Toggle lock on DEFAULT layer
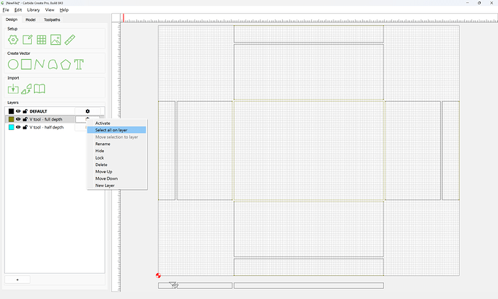 click(25, 111)
